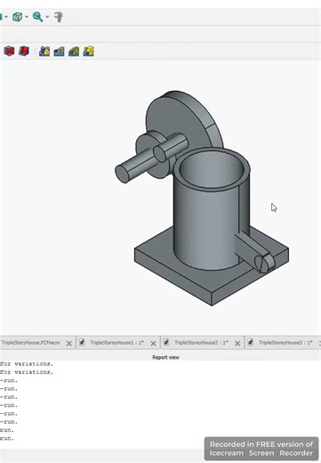The width and height of the screenshot is (321, 463).
Task: Select the gray caliper measure tool icon
Action: tap(59, 17)
